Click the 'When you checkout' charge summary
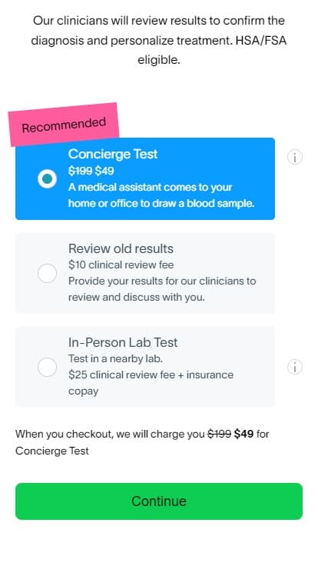This screenshot has width=318, height=566. (x=142, y=442)
